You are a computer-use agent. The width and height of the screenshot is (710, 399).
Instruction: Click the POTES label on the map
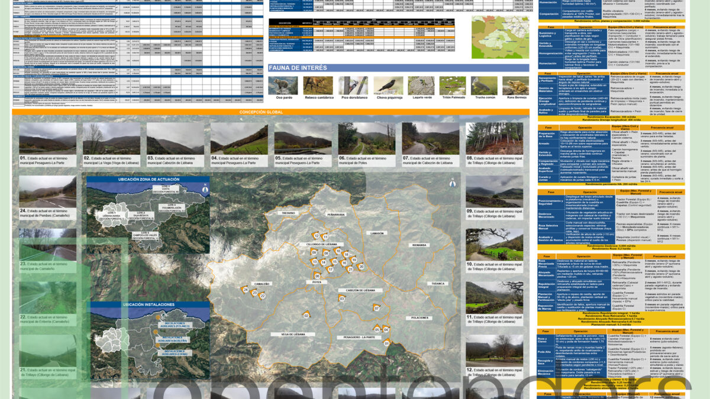(x=317, y=282)
